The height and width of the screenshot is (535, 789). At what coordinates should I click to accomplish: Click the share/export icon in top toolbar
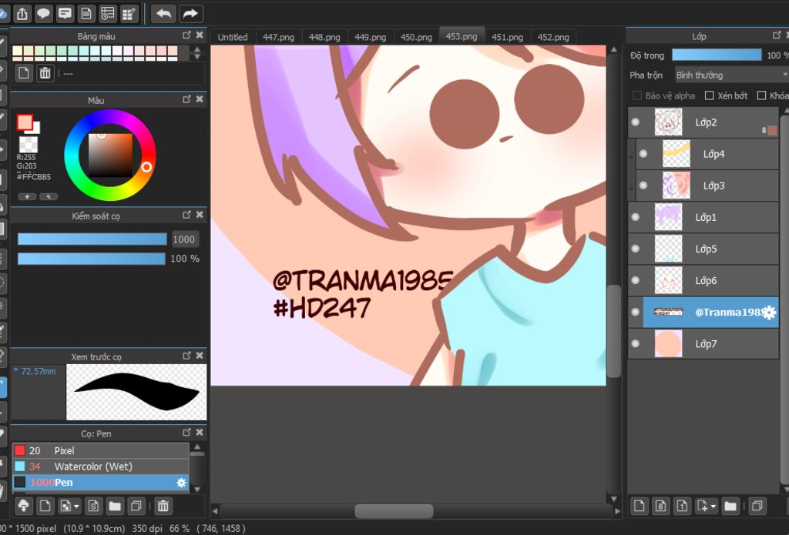[x=22, y=14]
